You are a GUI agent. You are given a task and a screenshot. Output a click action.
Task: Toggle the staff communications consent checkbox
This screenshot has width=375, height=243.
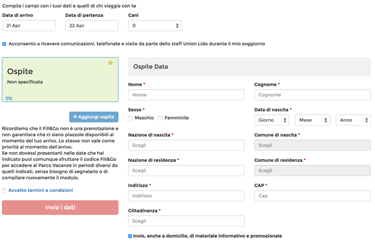coord(5,43)
